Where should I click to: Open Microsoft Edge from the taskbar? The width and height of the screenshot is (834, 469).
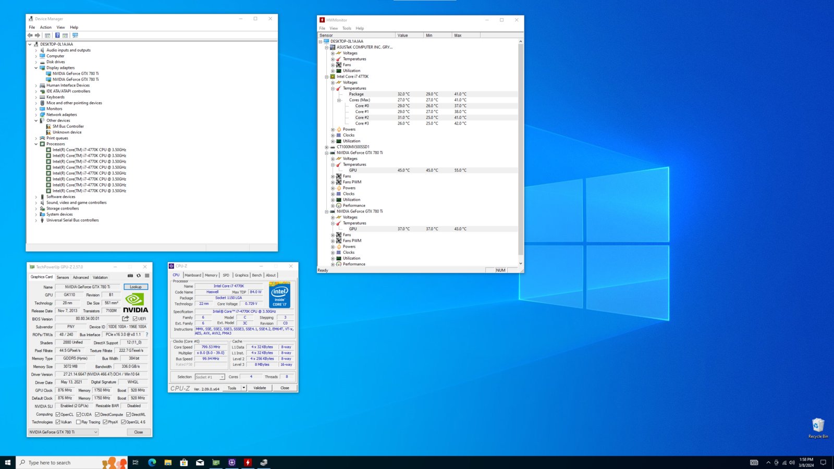[x=152, y=462]
